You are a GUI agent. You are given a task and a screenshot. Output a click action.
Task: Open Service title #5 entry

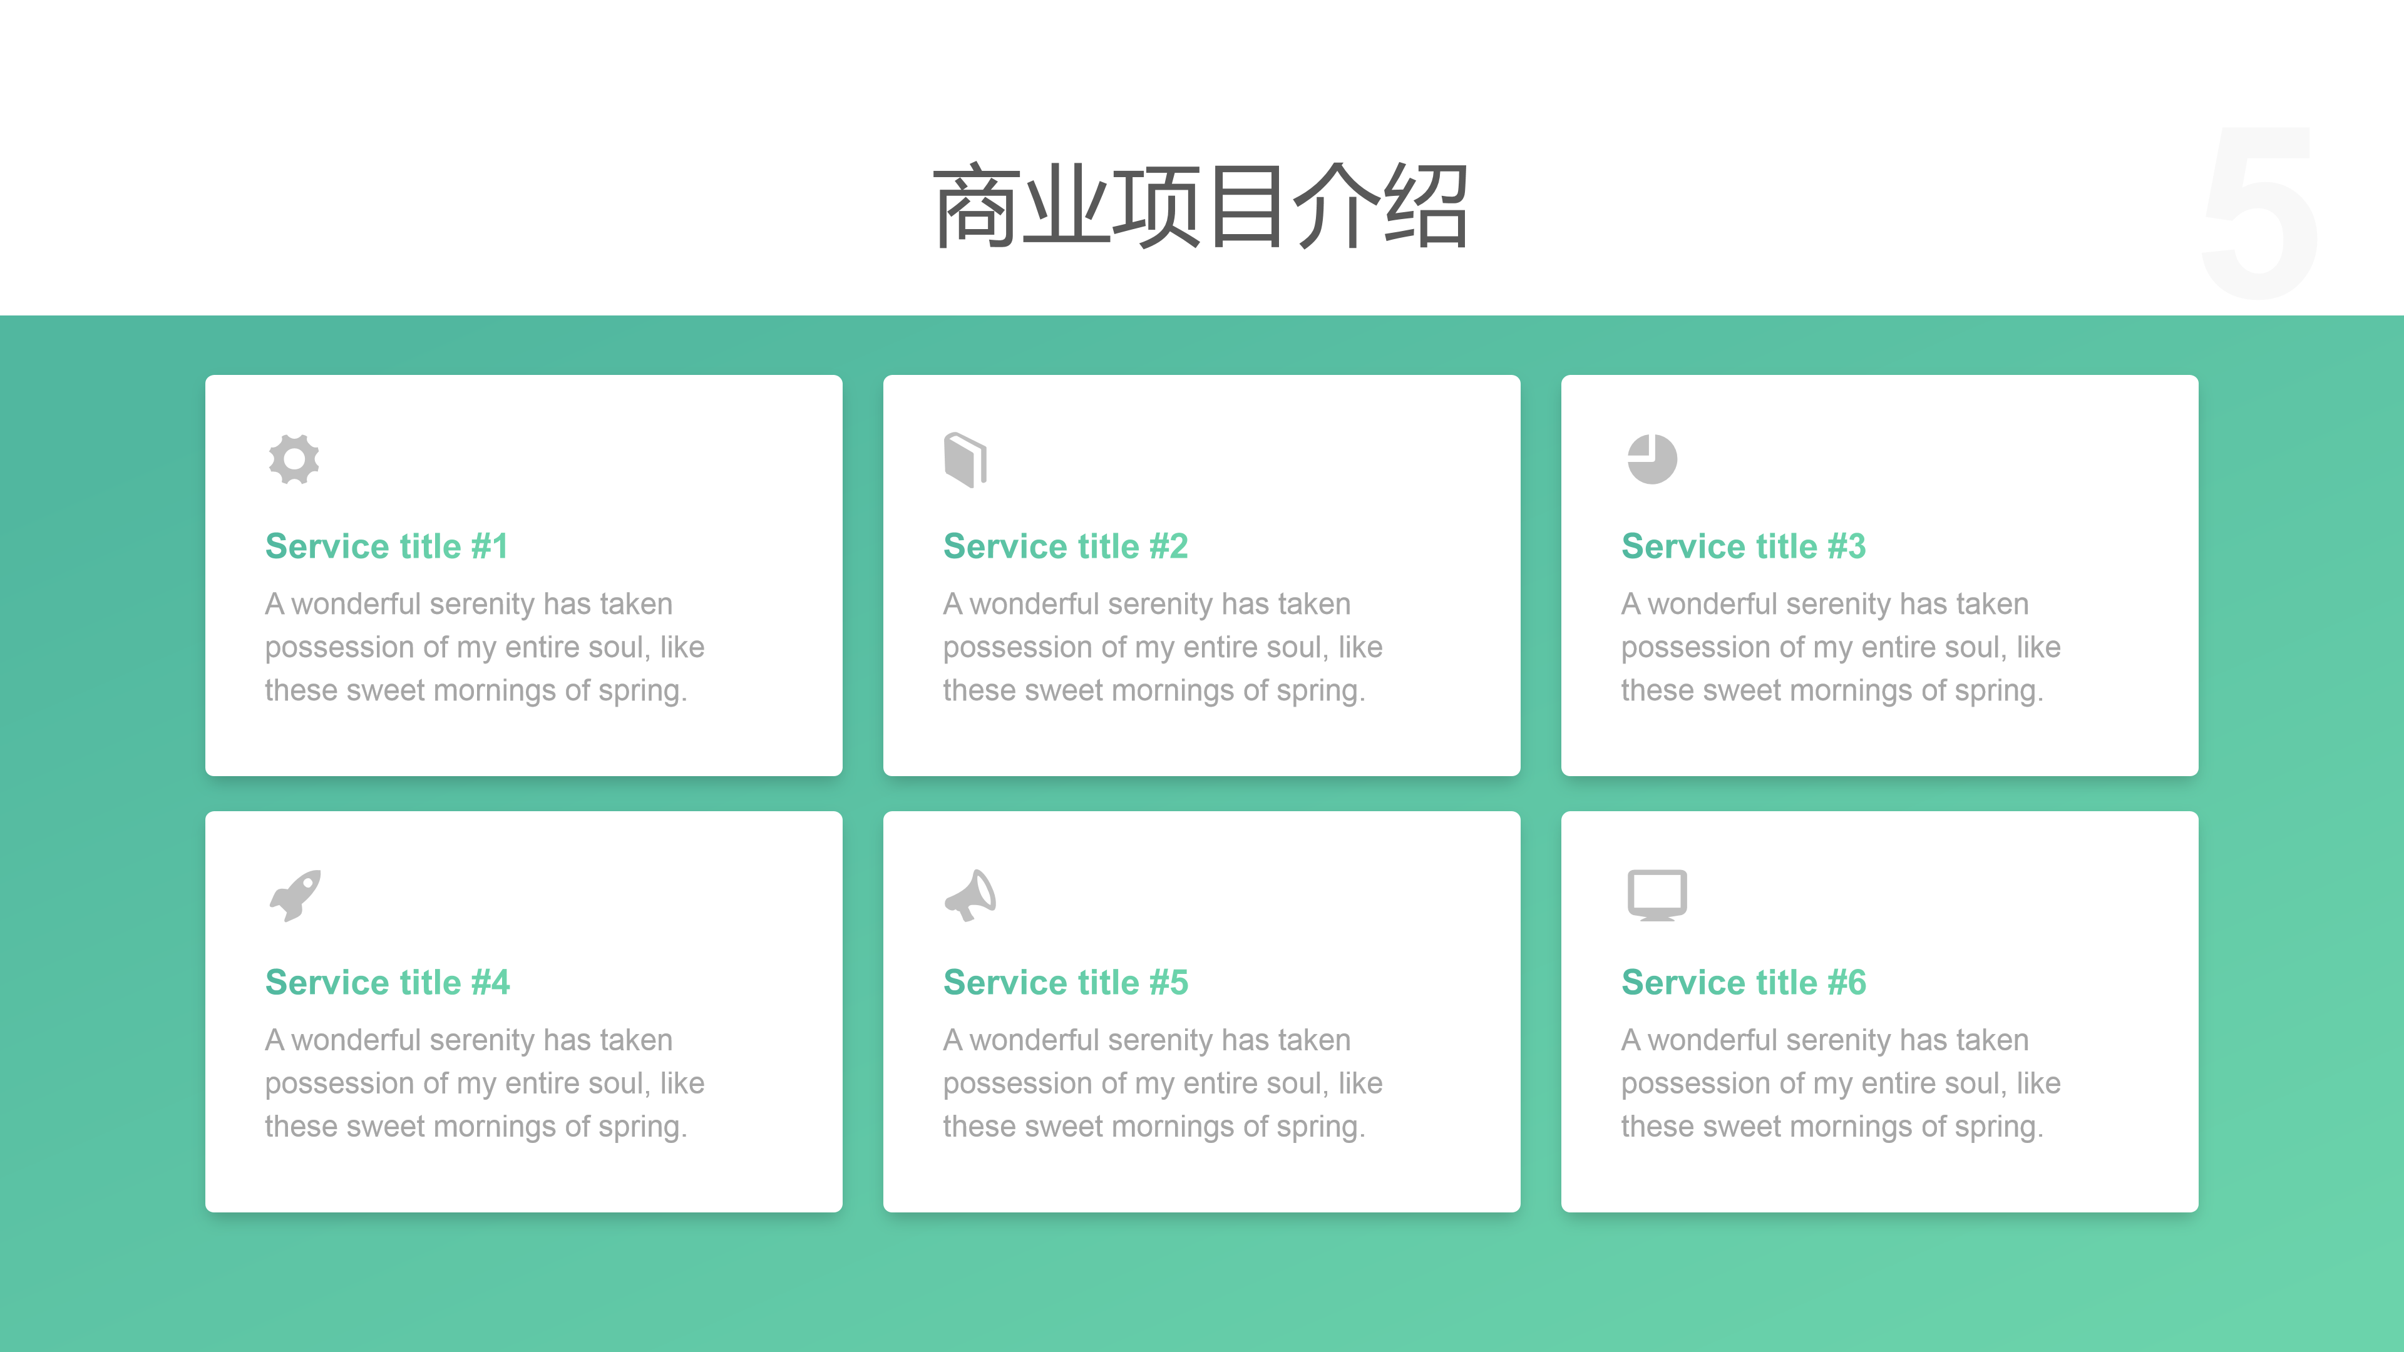1065,981
